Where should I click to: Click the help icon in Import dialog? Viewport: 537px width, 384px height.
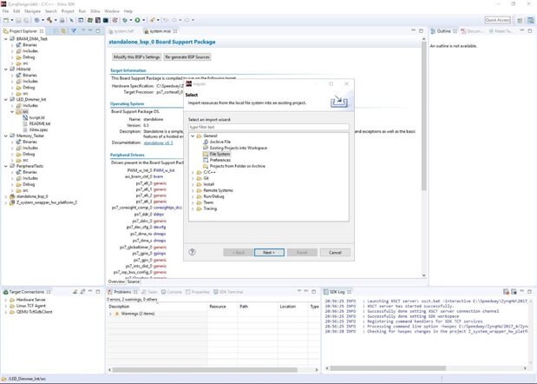(192, 252)
